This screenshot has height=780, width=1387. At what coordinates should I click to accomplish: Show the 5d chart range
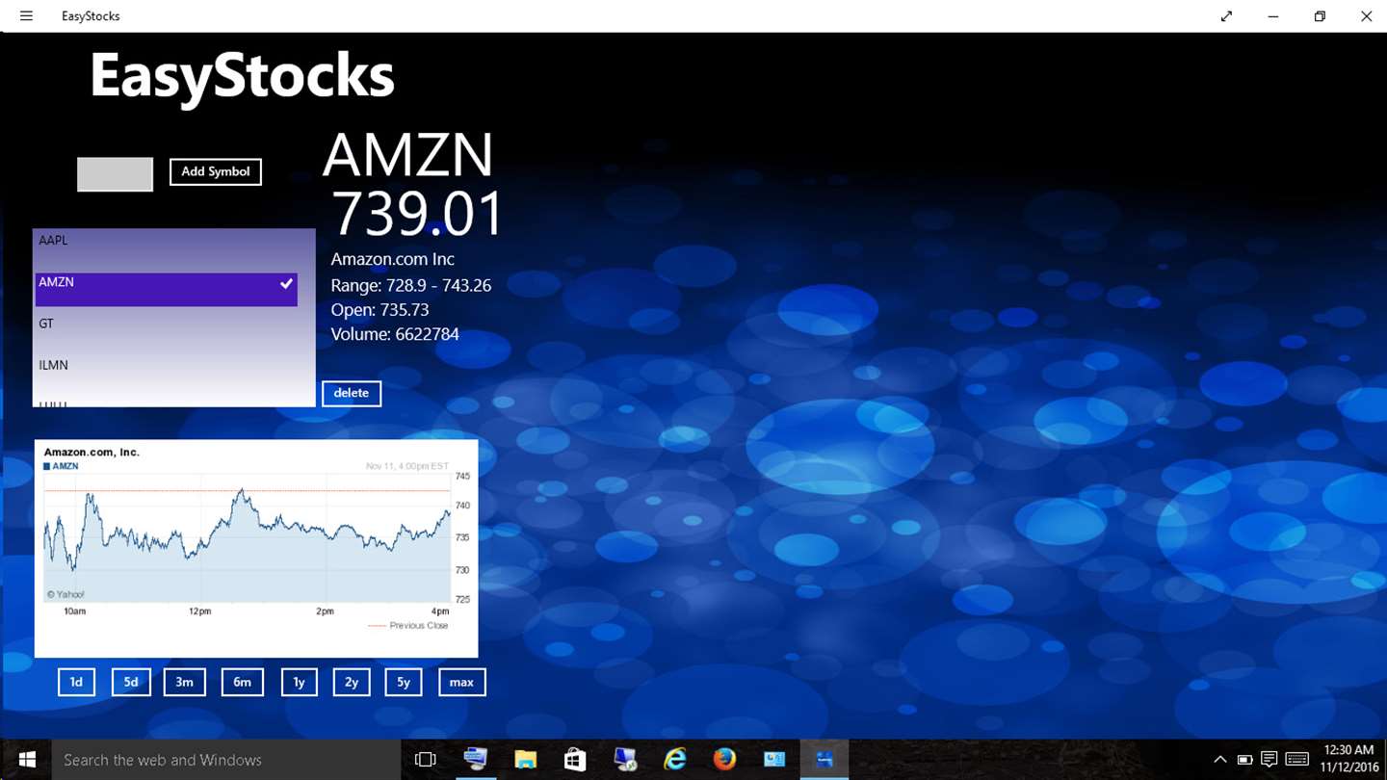tap(131, 682)
